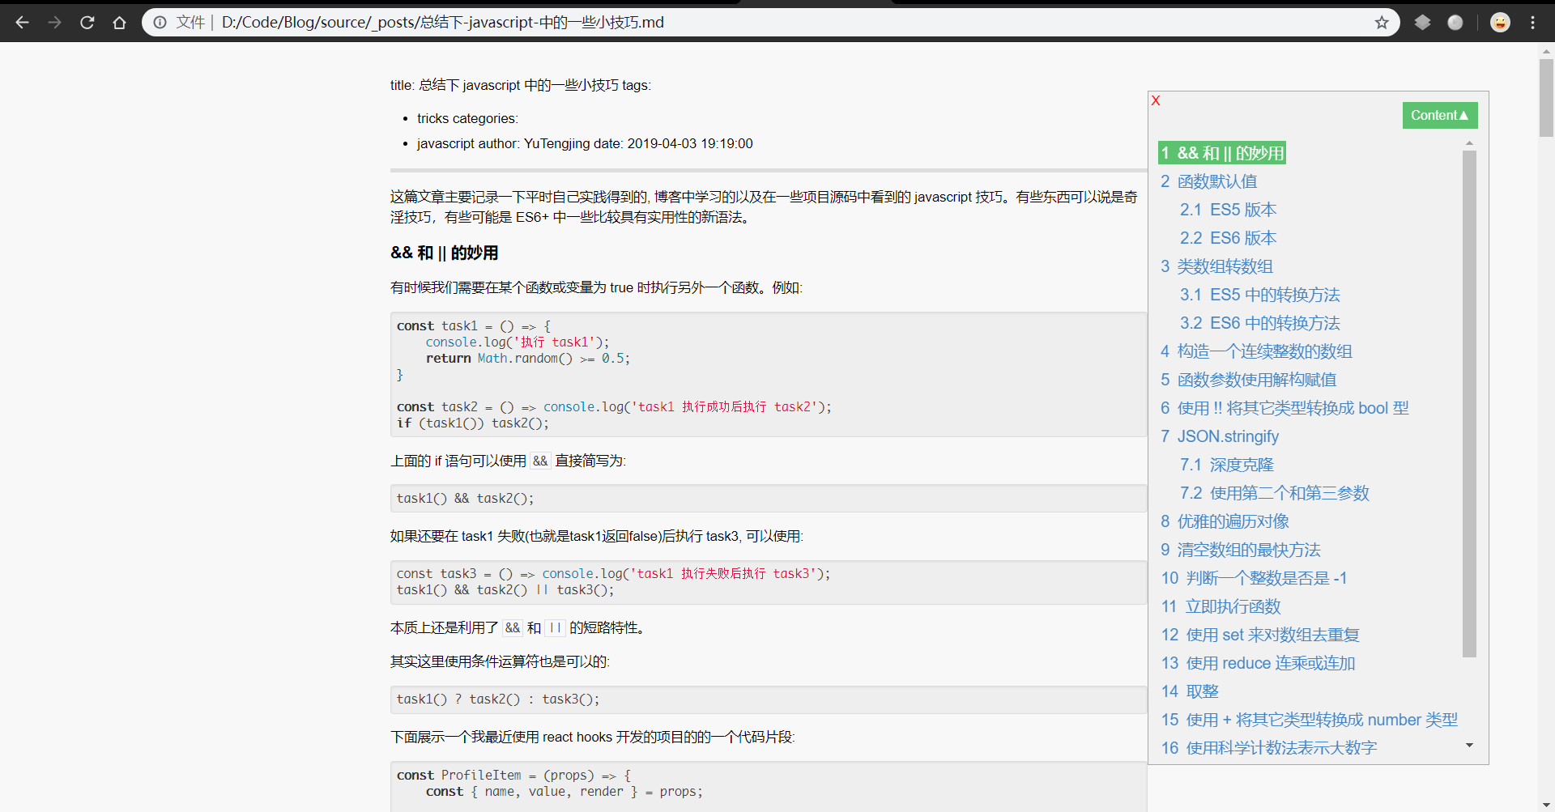Click the address bar file path
1555x812 pixels.
point(443,23)
